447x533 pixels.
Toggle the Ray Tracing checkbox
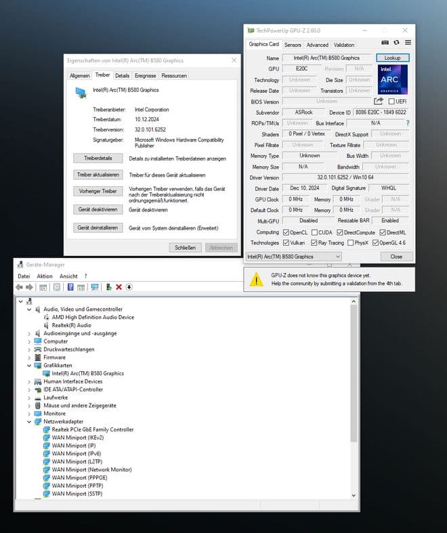click(x=314, y=242)
